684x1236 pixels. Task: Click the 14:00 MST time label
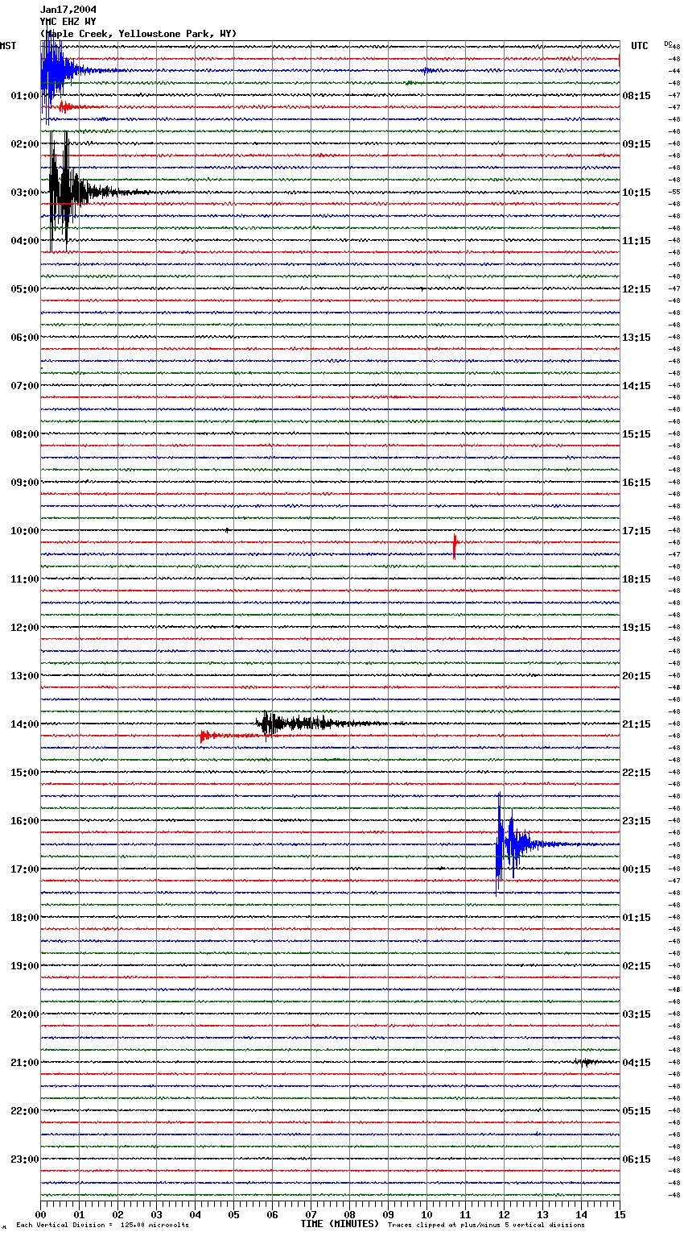pyautogui.click(x=25, y=724)
